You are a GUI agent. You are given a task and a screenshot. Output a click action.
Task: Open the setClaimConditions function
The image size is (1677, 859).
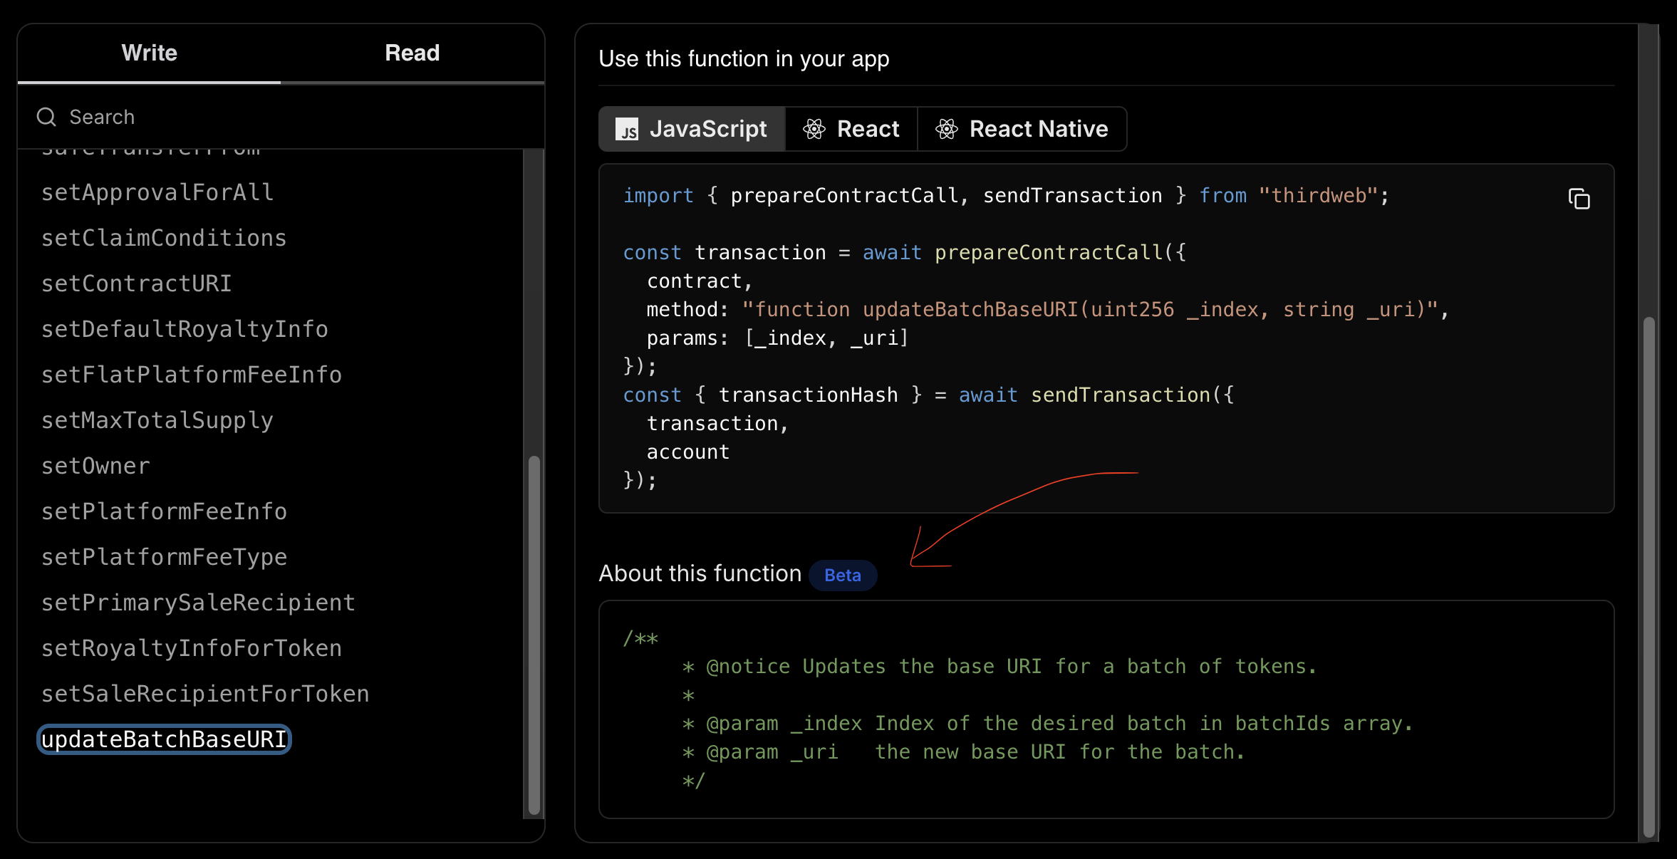[x=164, y=238]
